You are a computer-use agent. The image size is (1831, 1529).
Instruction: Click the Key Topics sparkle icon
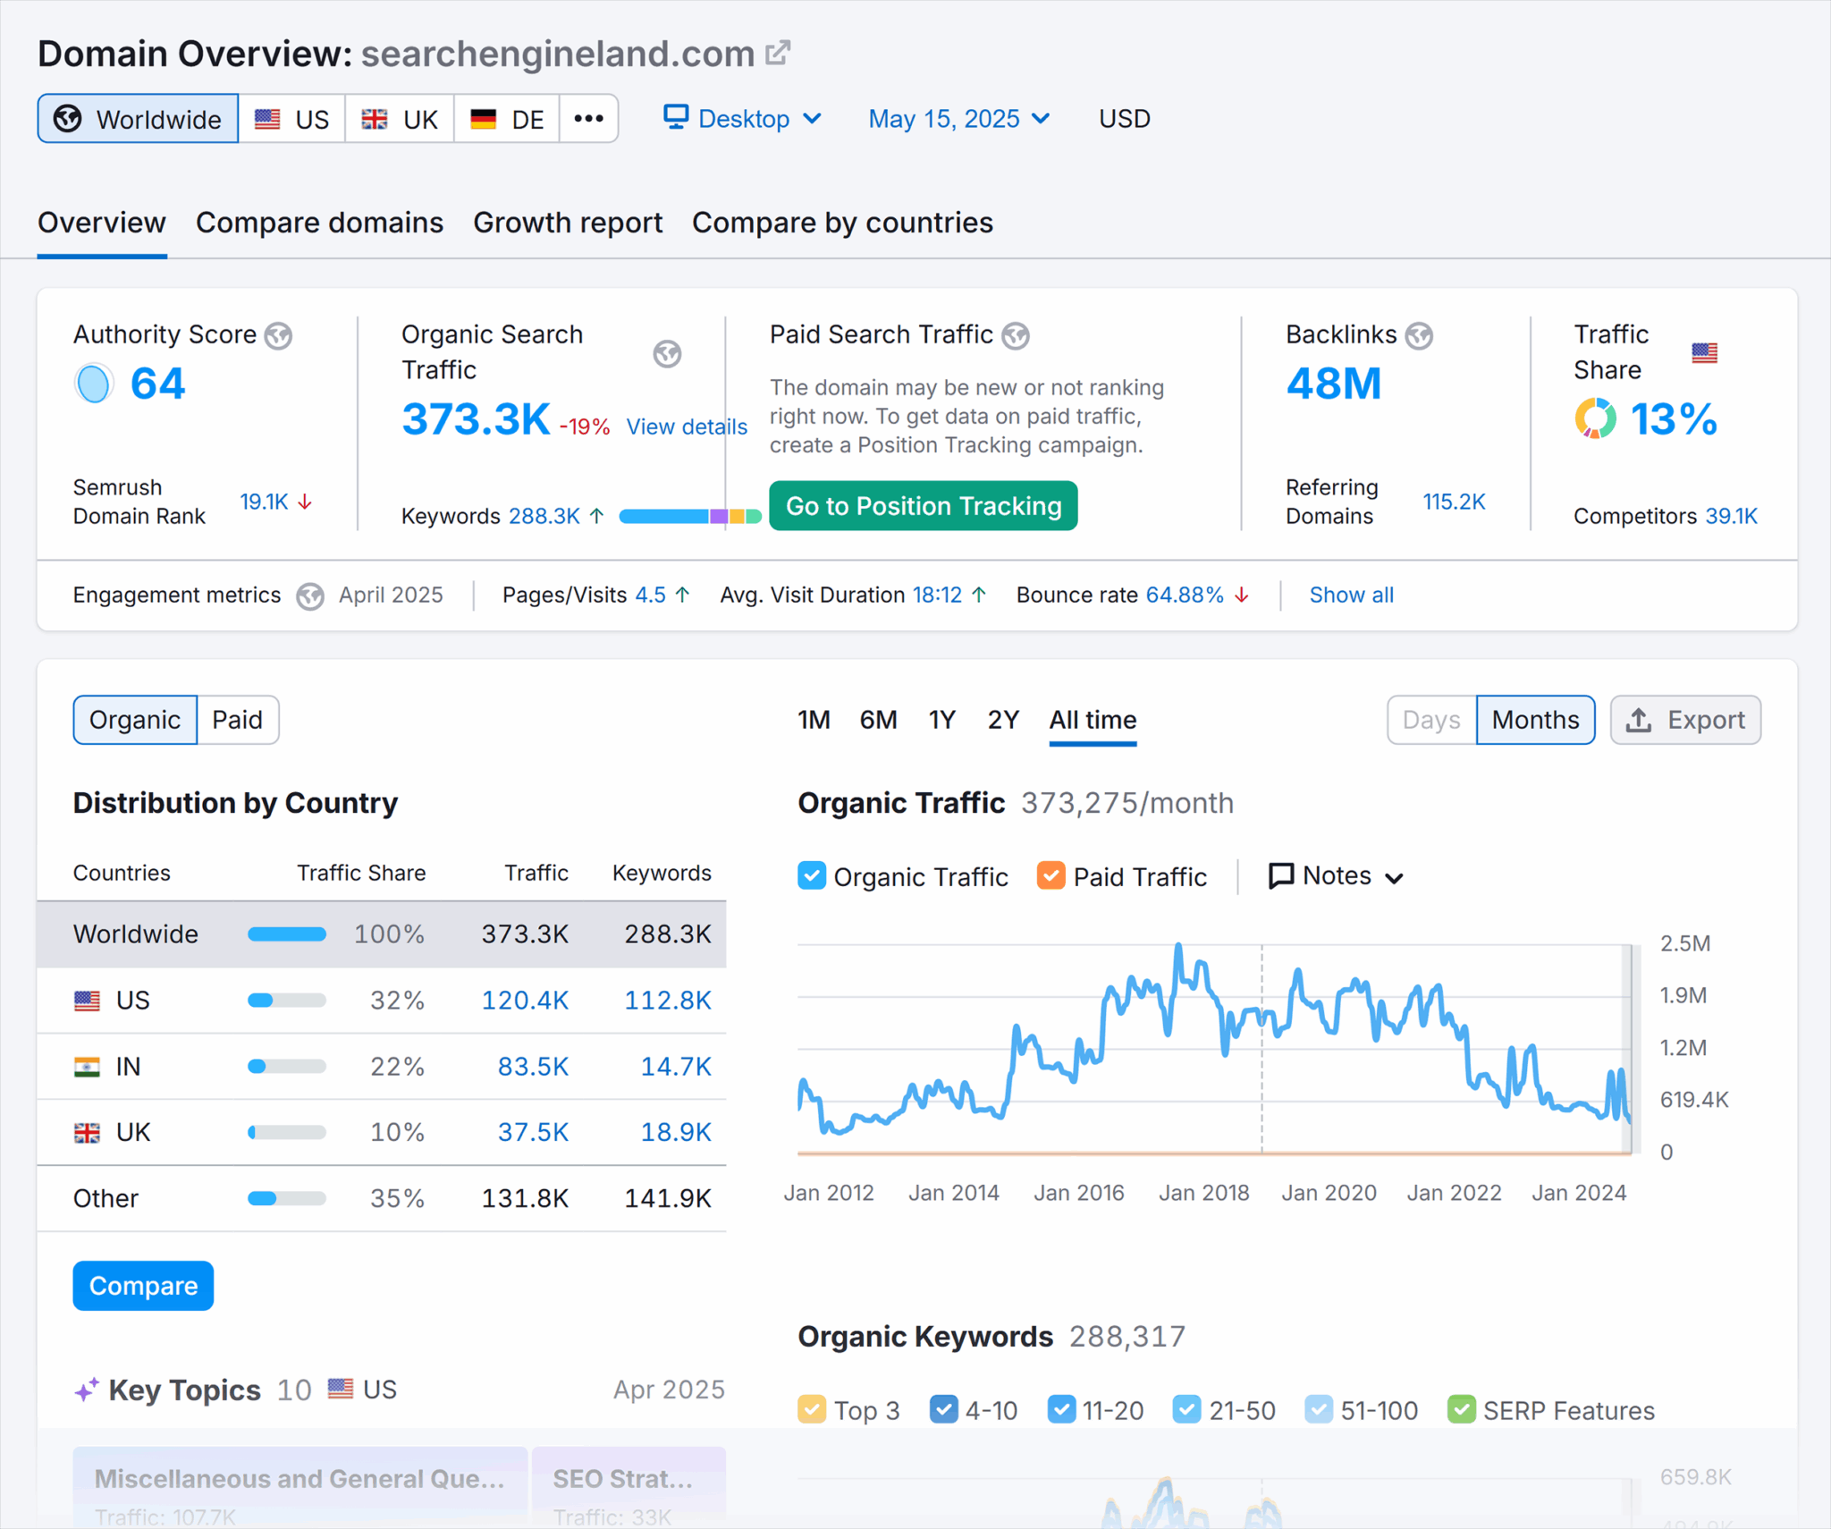point(87,1390)
